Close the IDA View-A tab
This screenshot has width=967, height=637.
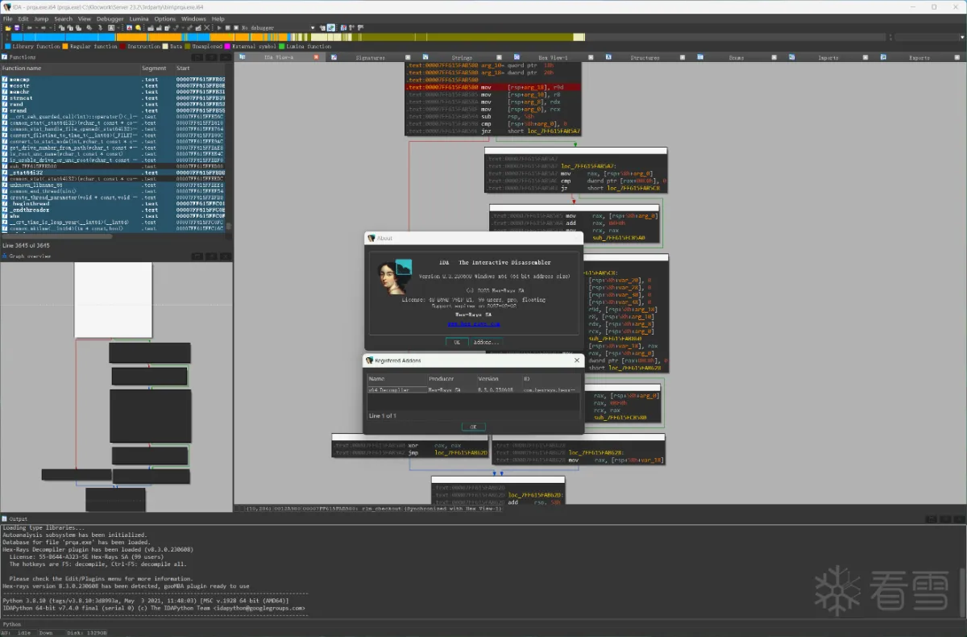(315, 58)
